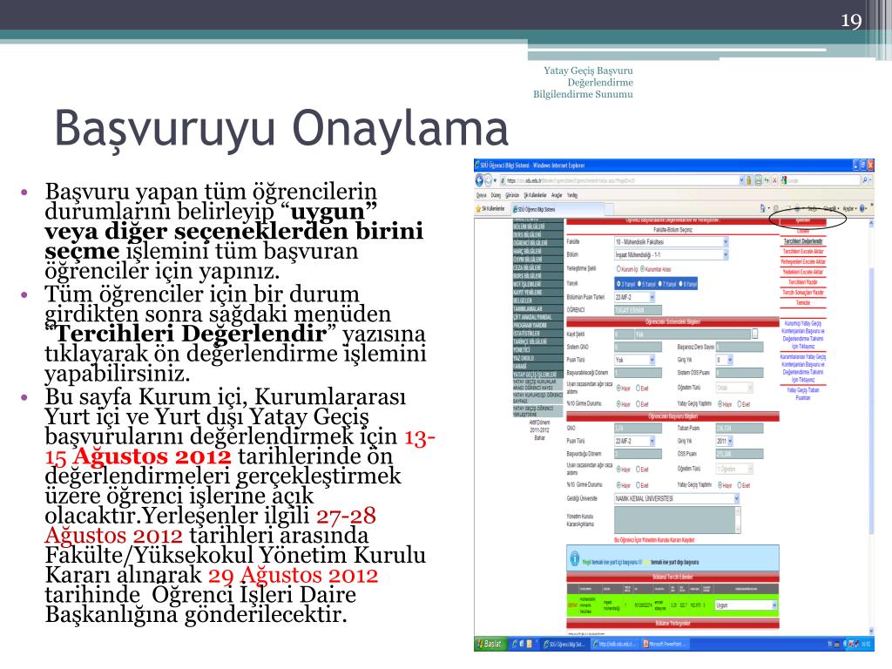Refresh the page with the IE refresh icon
This screenshot has width=892, height=669.
pos(767,180)
